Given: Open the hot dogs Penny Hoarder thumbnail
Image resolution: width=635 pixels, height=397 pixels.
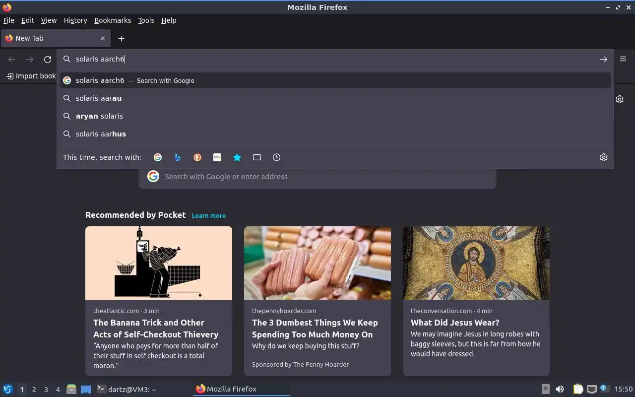Looking at the screenshot, I should (x=317, y=263).
